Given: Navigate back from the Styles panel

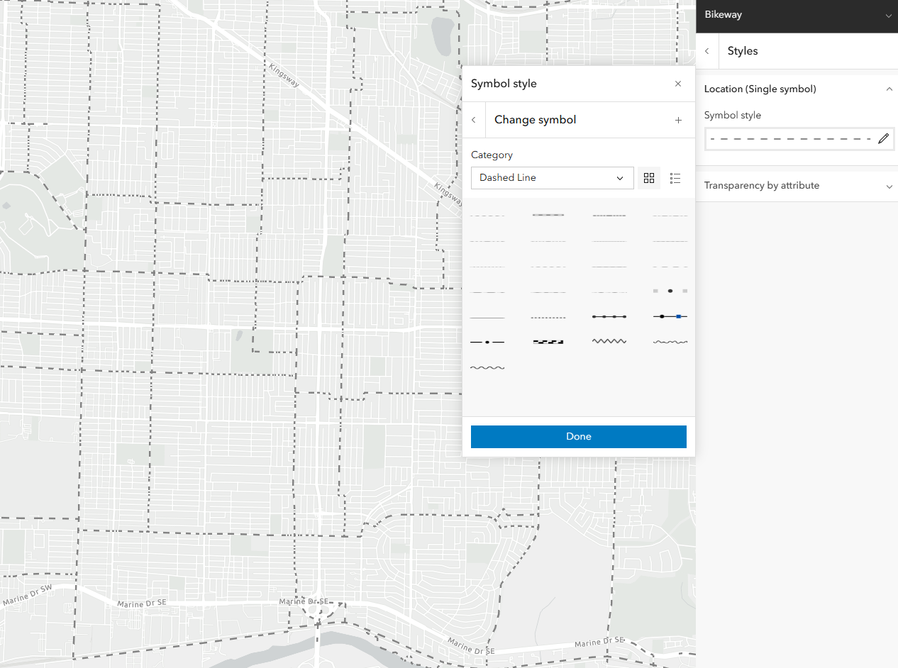Looking at the screenshot, I should (707, 51).
